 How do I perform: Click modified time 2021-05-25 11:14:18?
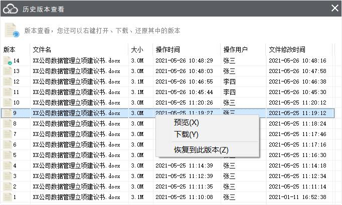[x=297, y=165]
